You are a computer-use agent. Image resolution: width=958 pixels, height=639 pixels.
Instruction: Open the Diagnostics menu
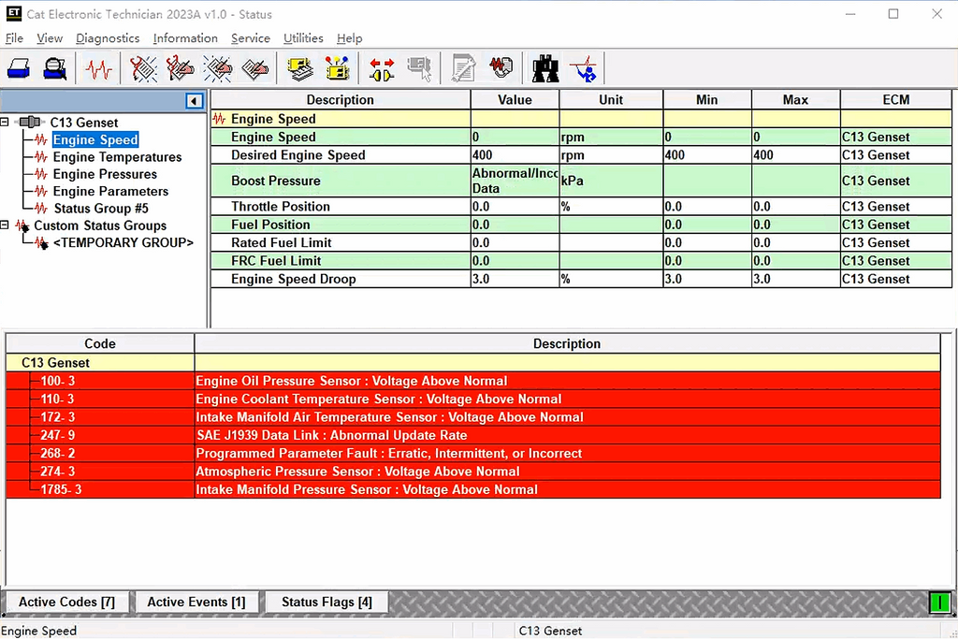[108, 37]
